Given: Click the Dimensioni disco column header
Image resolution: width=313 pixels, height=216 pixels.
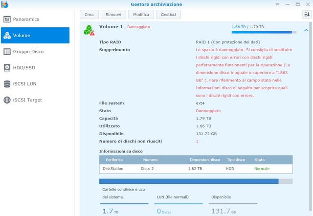Looking at the screenshot, I should 205,160.
